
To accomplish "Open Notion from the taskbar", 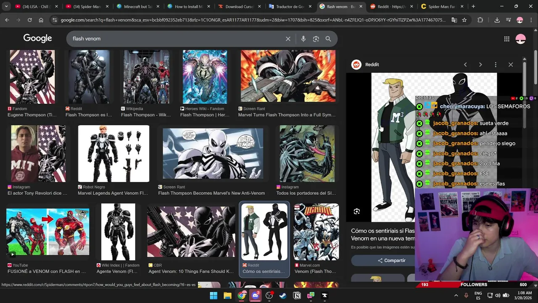I will coord(297,295).
